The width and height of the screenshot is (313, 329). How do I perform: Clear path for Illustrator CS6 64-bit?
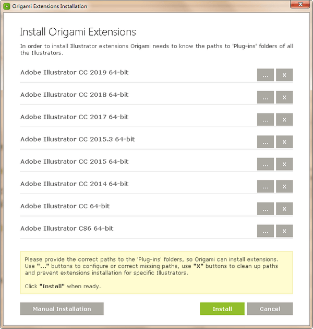tap(284, 231)
